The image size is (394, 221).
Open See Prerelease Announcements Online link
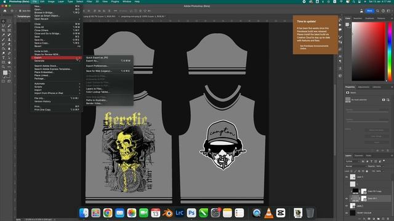click(314, 47)
